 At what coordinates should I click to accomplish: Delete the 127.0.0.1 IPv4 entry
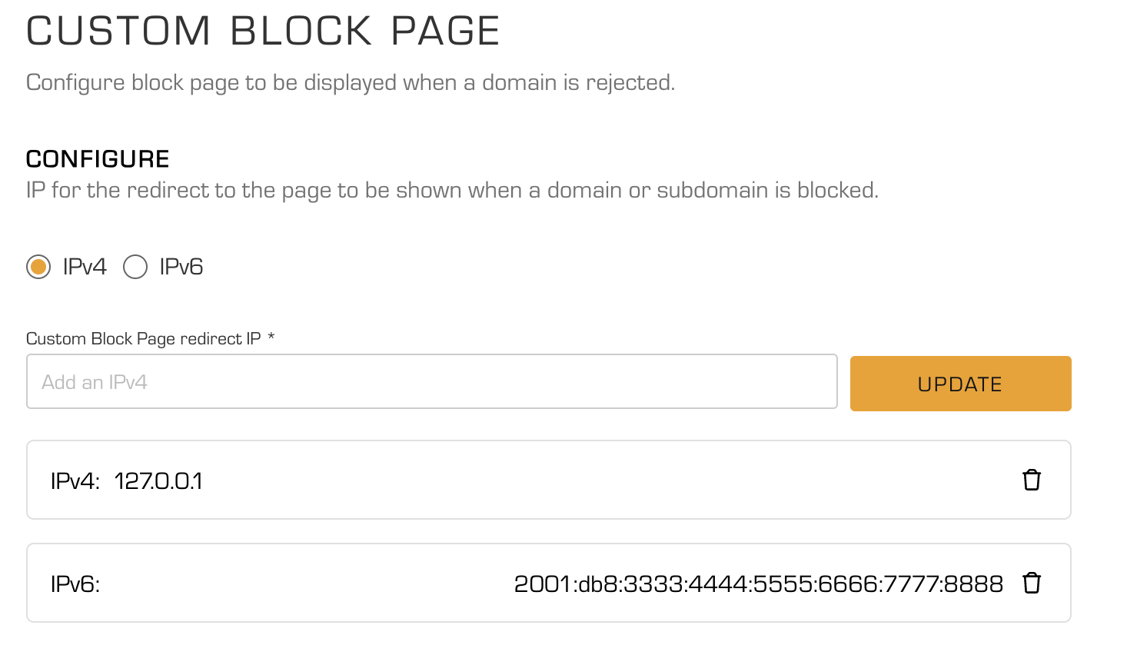(1031, 480)
